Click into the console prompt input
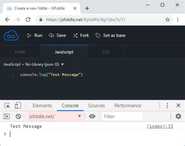Image resolution: width=185 pixels, height=146 pixels. tap(94, 134)
